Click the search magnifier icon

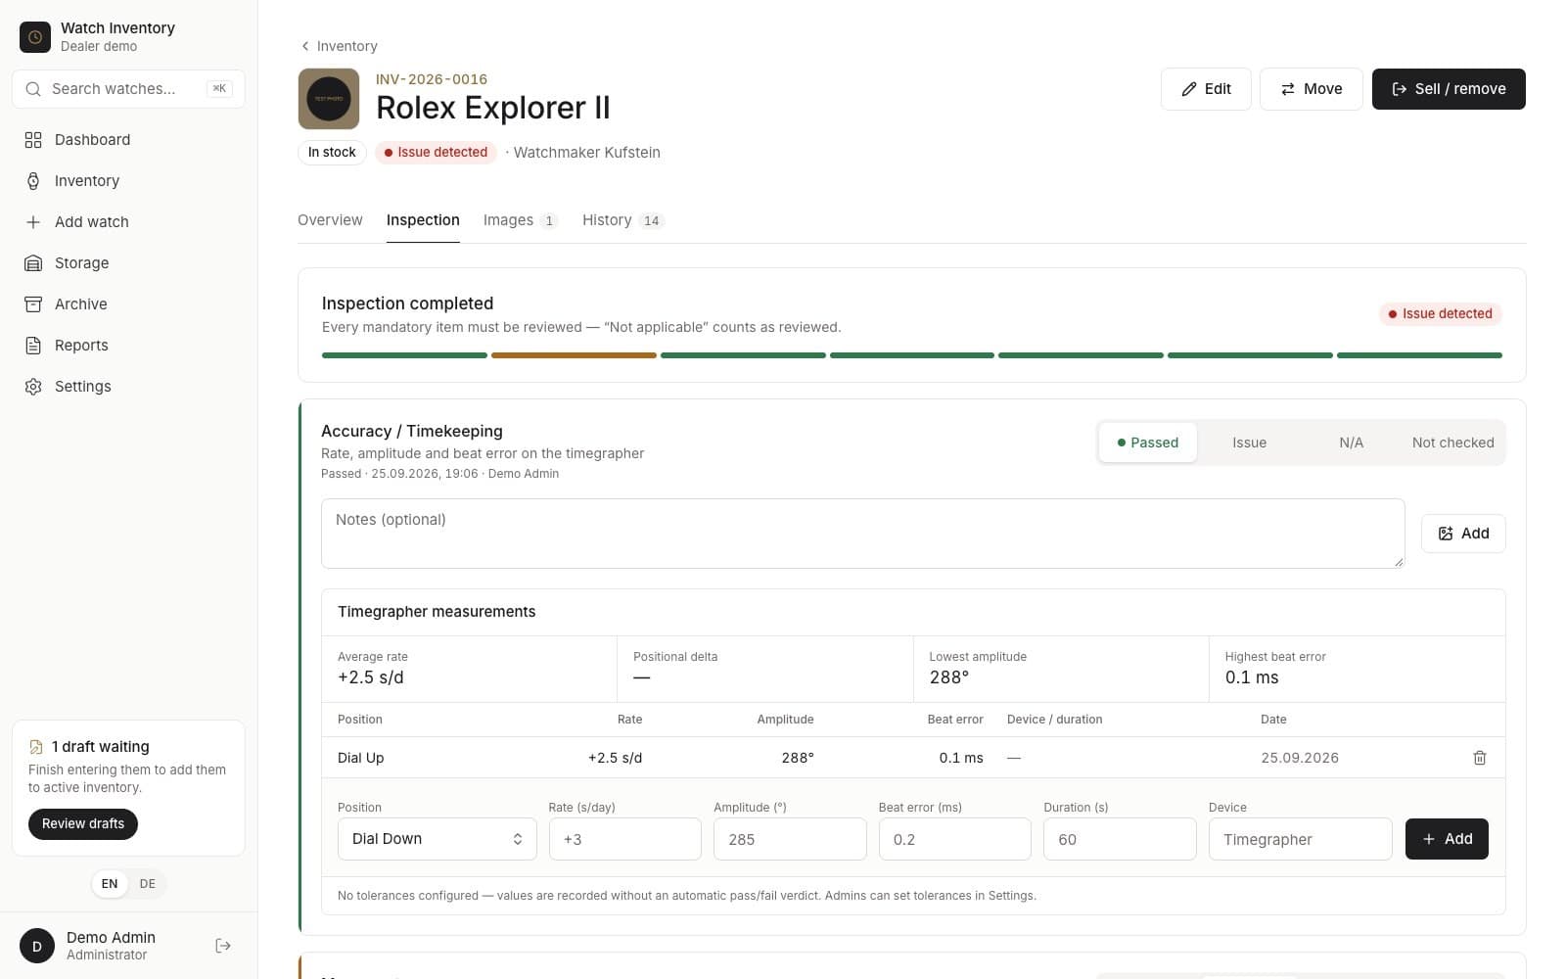(x=33, y=89)
